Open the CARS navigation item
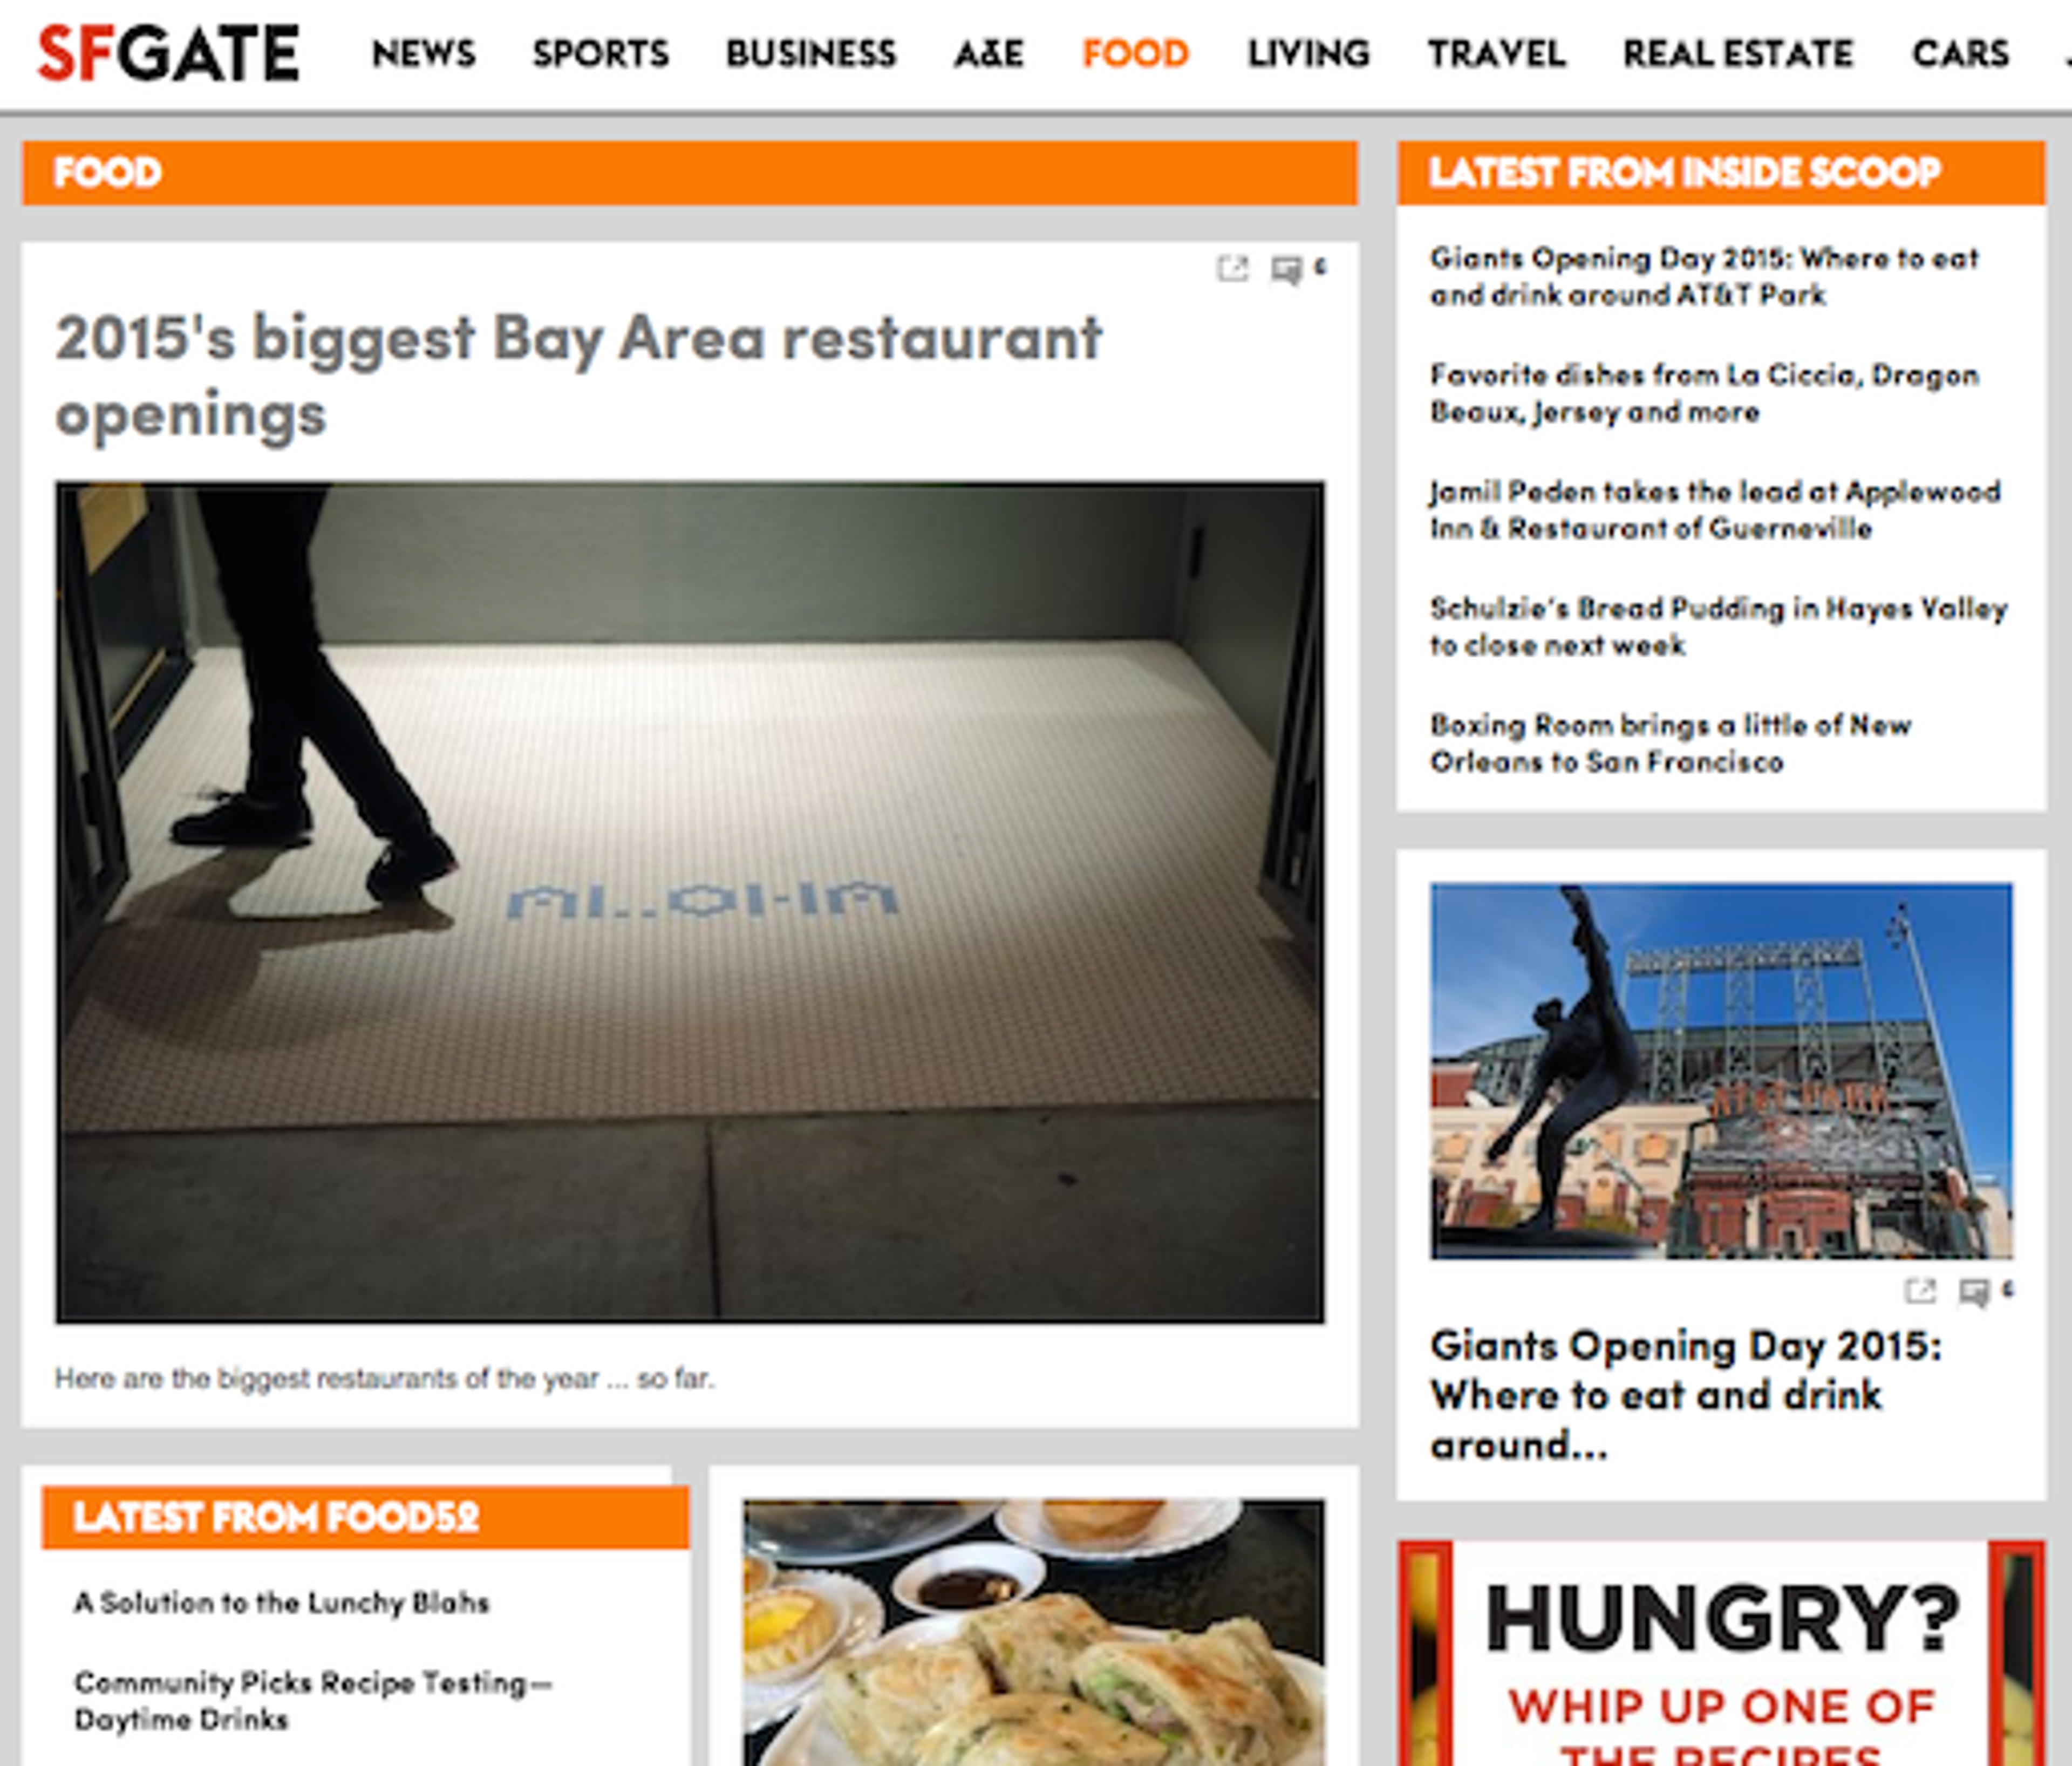 tap(1960, 54)
